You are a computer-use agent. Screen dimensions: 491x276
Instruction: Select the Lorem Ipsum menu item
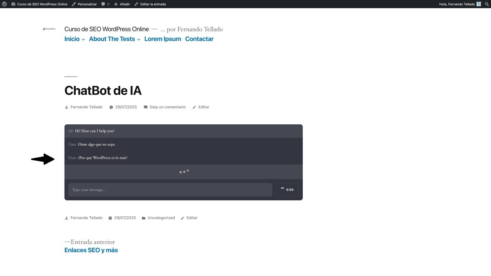point(163,39)
